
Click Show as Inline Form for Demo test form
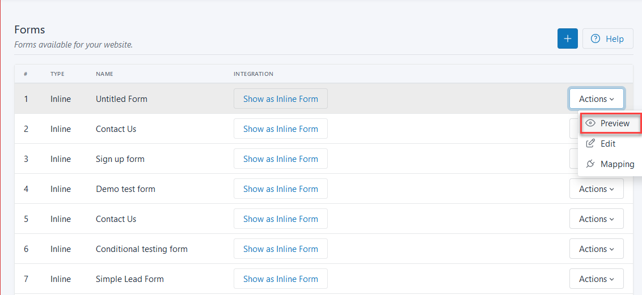tap(281, 189)
